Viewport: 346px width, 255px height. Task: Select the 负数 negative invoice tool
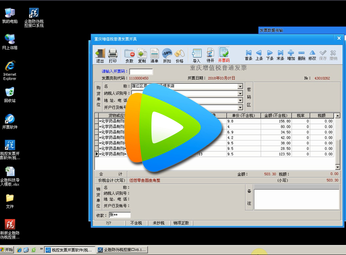pyautogui.click(x=129, y=56)
